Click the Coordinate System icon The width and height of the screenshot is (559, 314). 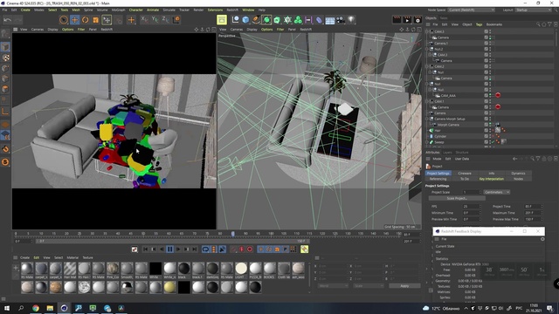coord(176,19)
